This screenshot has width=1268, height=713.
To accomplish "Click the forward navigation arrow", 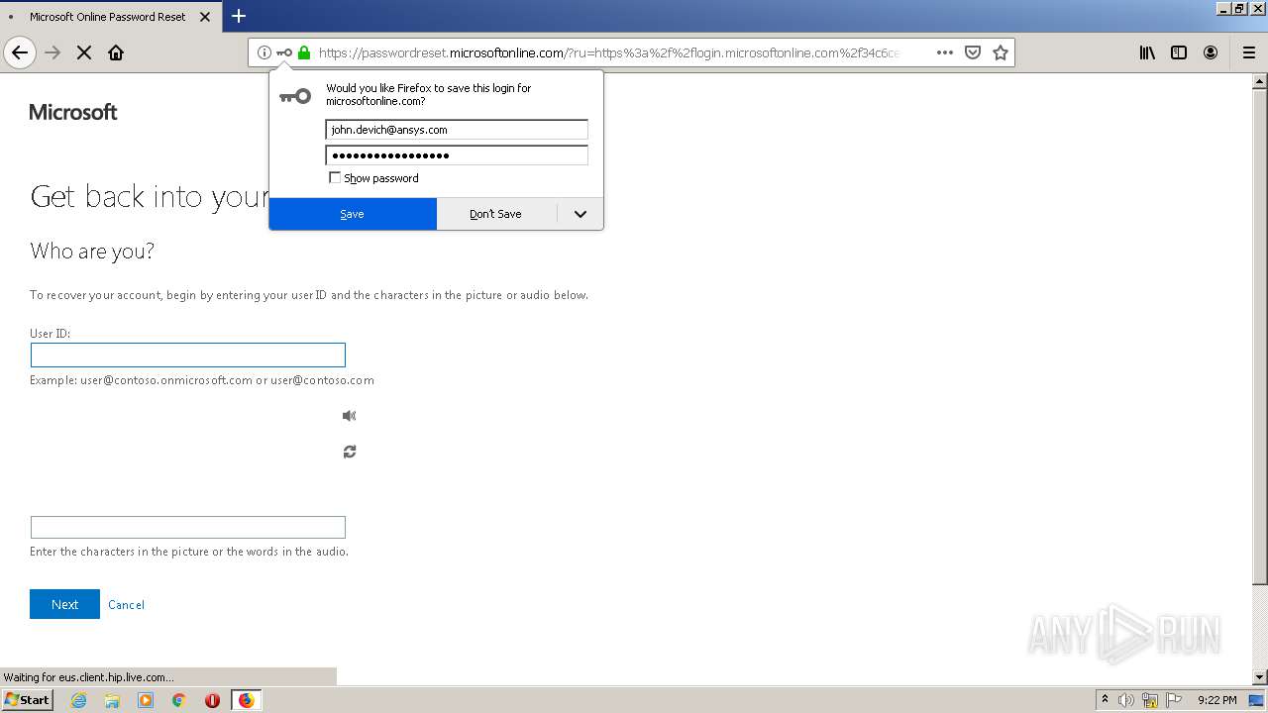I will pyautogui.click(x=53, y=52).
